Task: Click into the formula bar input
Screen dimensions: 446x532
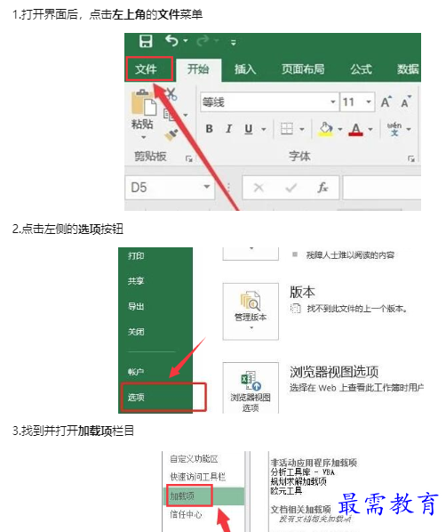Action: (382, 188)
